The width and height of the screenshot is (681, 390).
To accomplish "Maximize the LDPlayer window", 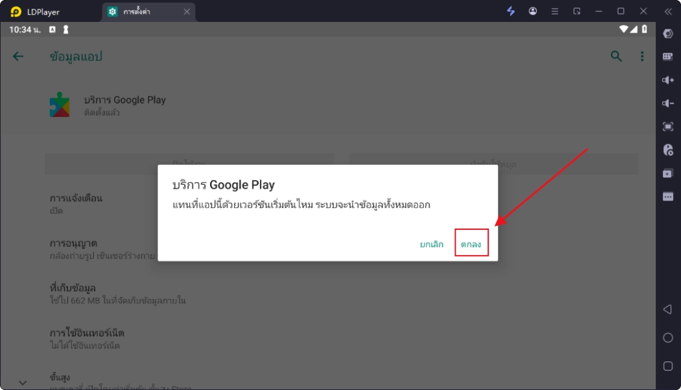I will tap(621, 11).
